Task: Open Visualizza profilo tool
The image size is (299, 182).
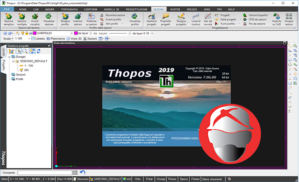Action: (135, 20)
